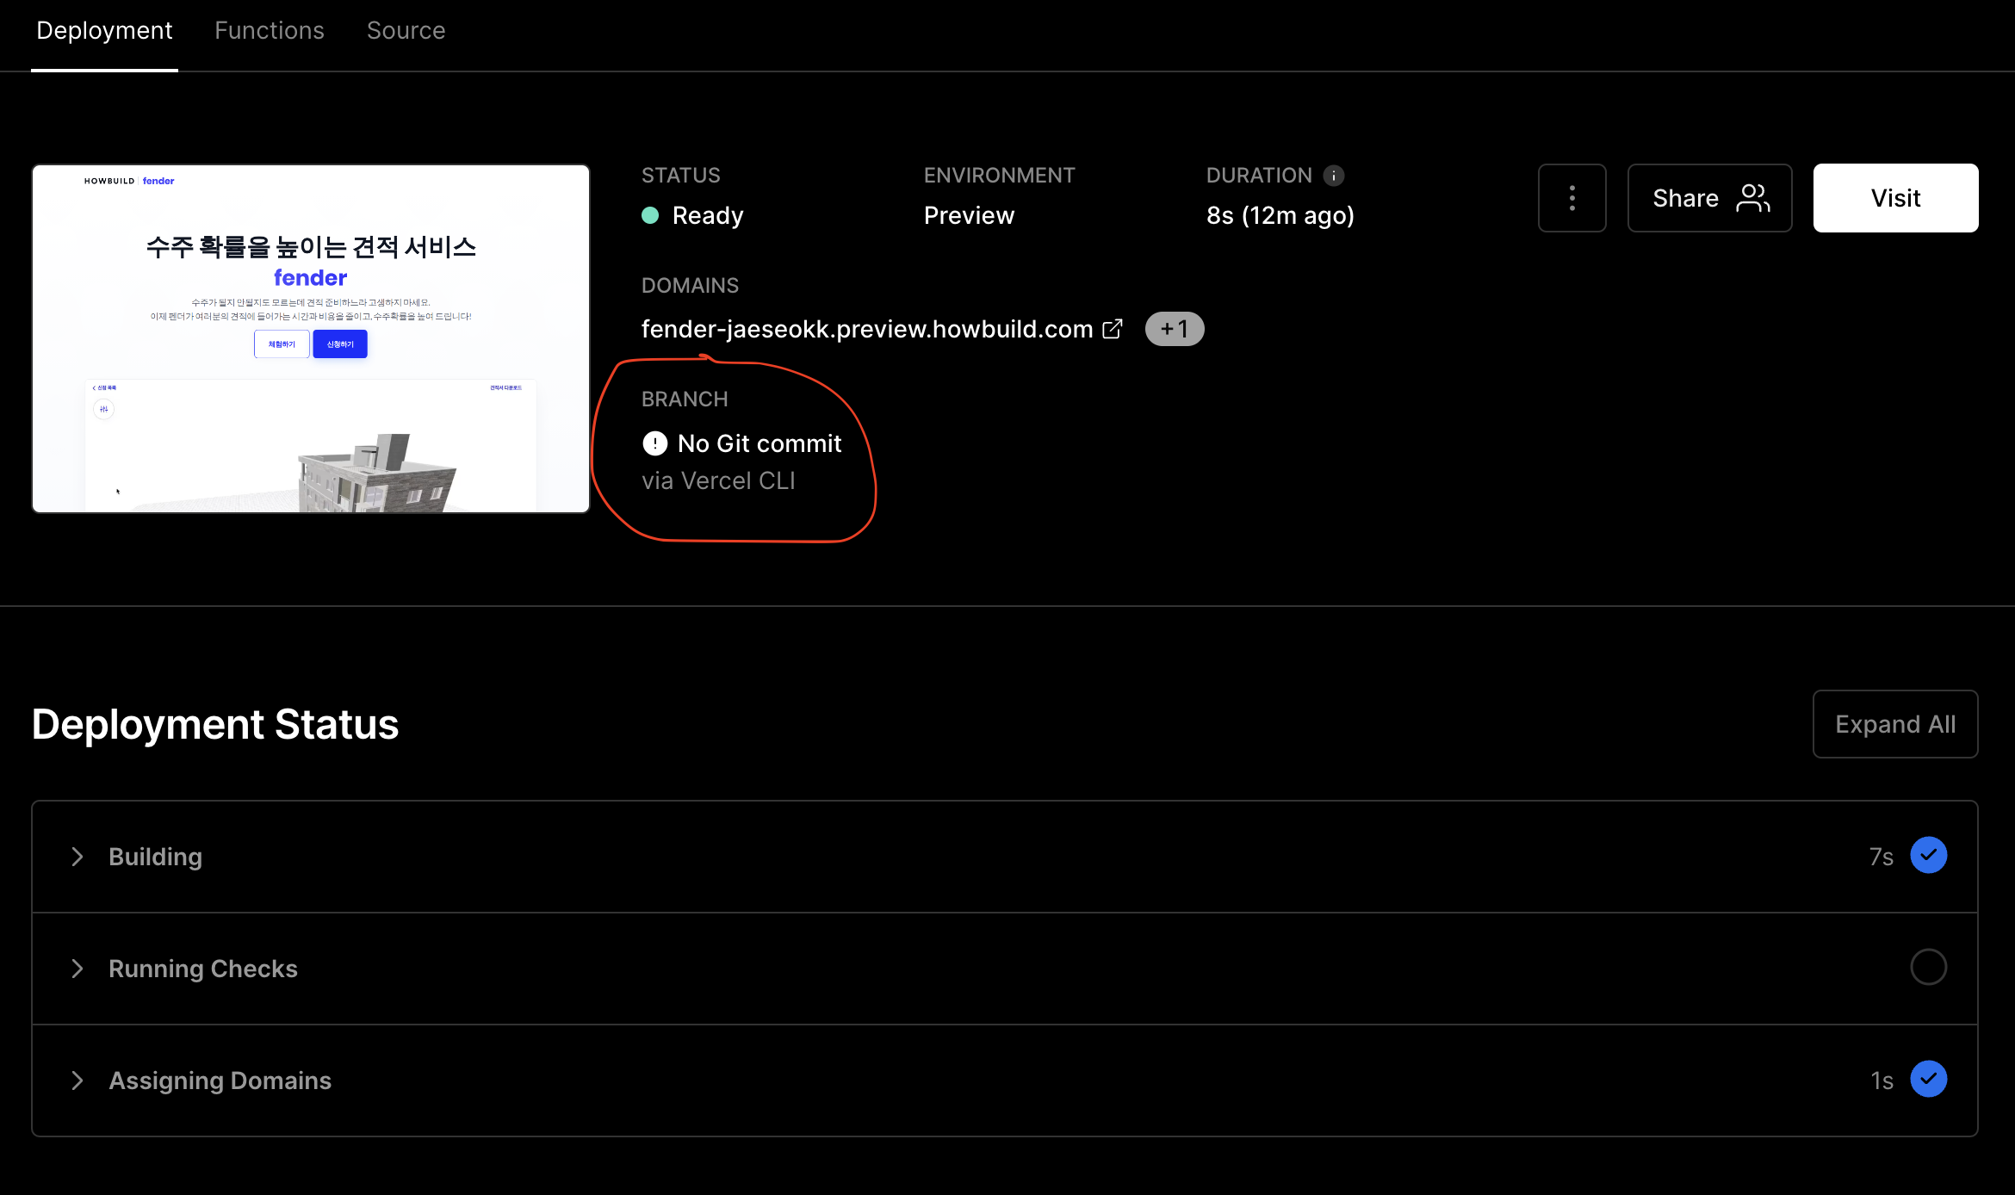Expand the Running Checks section
This screenshot has width=2015, height=1195.
click(77, 969)
